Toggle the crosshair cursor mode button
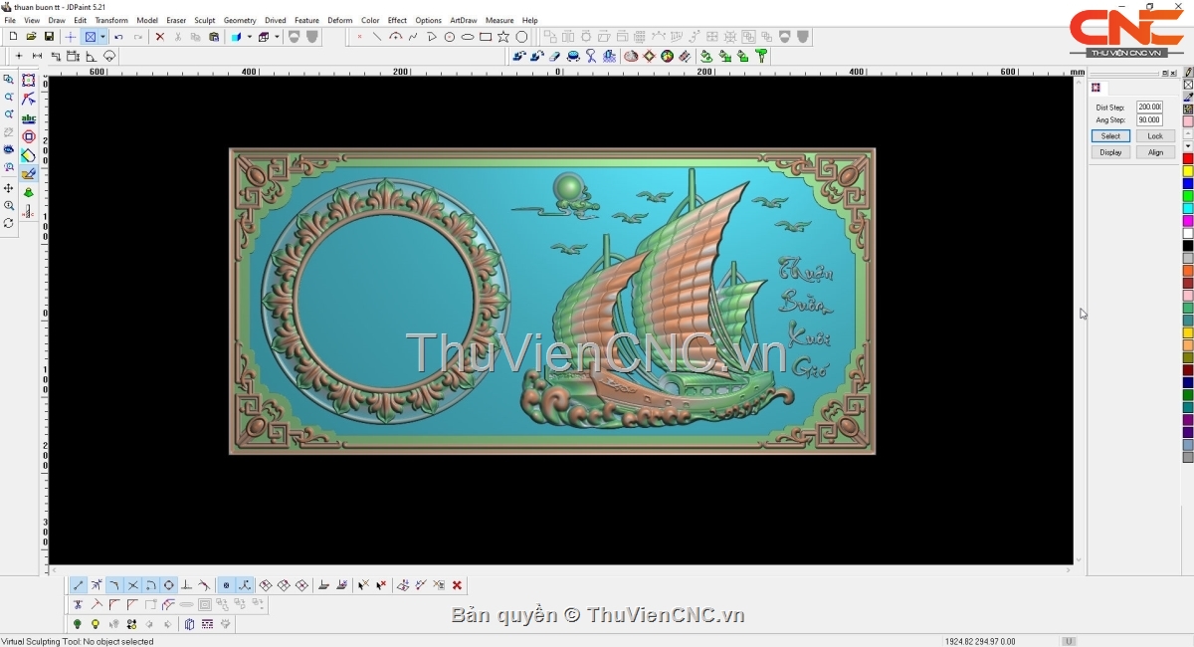Screen dimensions: 1194x647 click(71, 37)
